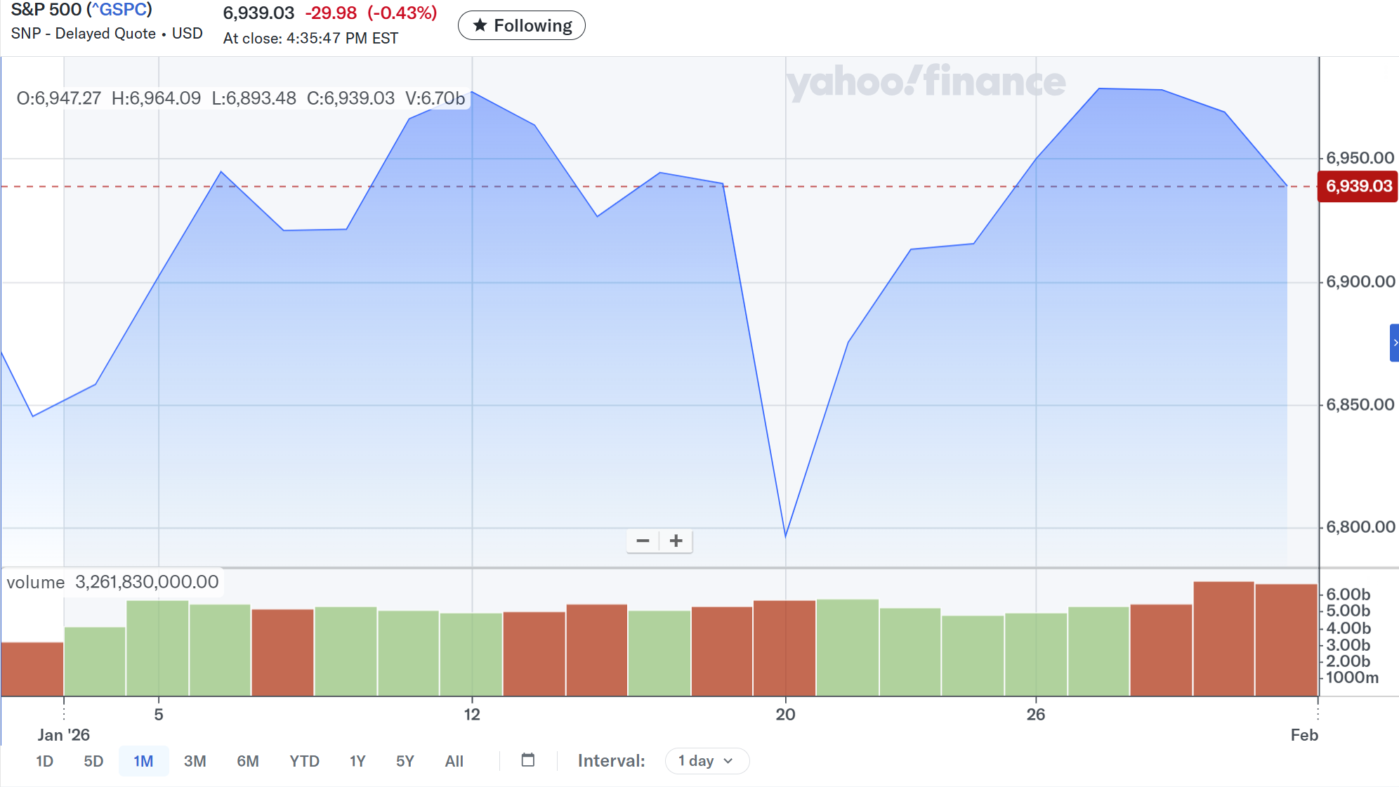Click the chart zoom out minus button
Screen dimensions: 1399x787
(643, 541)
